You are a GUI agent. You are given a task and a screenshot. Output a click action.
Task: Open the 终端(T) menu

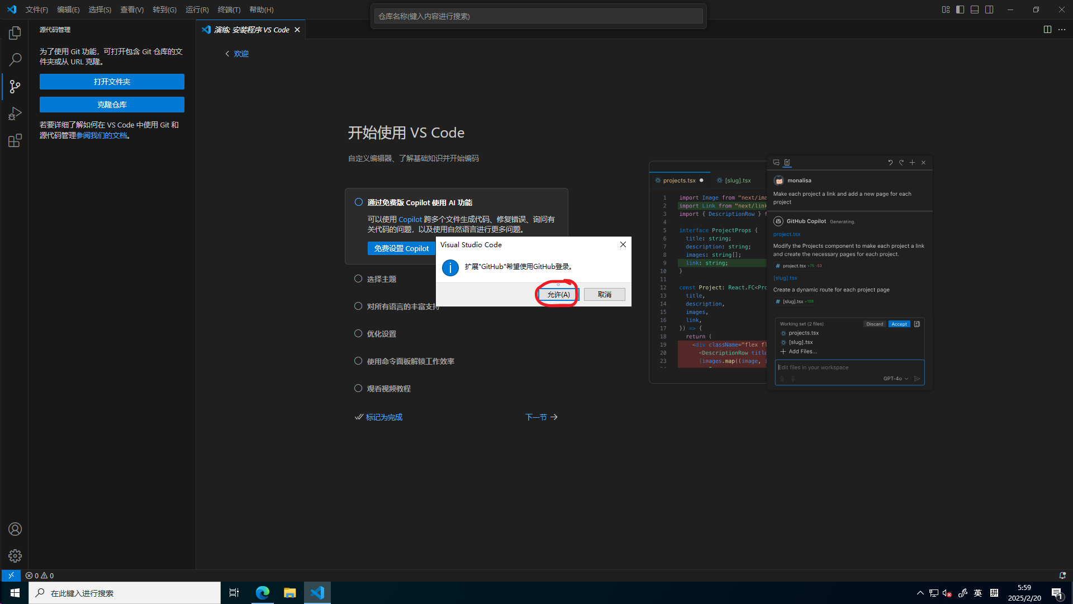229,10
